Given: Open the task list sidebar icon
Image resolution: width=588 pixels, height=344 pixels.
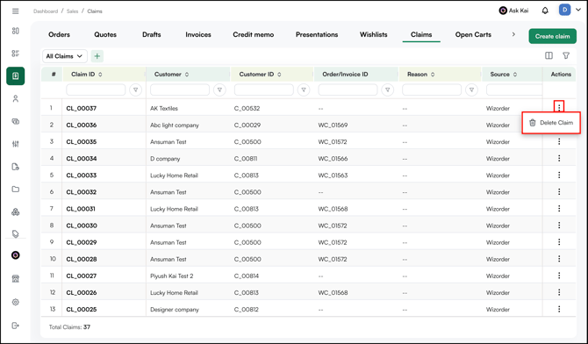Looking at the screenshot, I should [16, 54].
